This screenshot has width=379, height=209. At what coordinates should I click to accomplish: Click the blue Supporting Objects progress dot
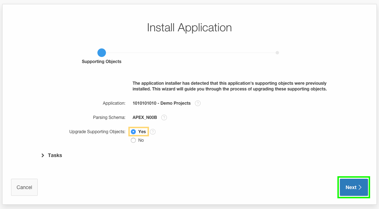click(101, 52)
